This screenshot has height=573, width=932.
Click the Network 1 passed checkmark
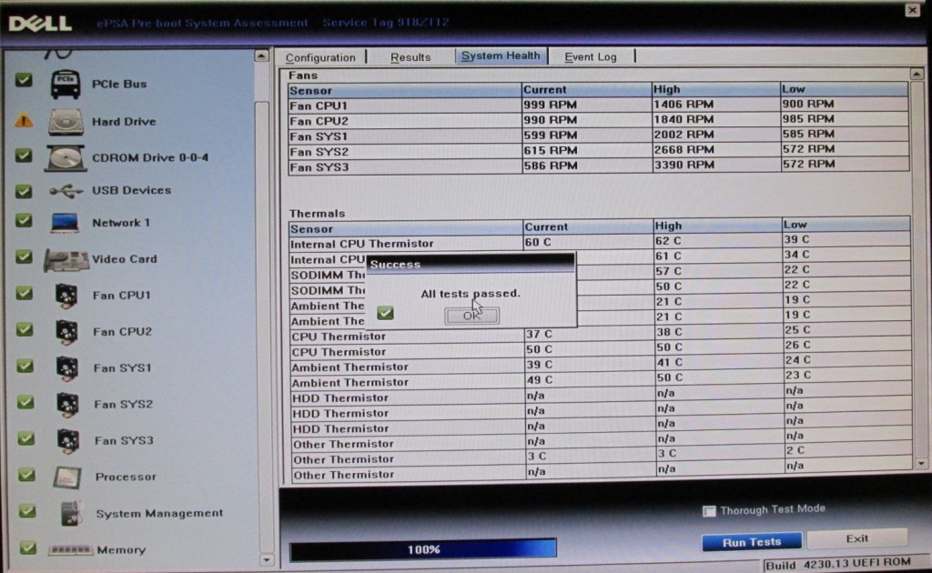(x=24, y=221)
